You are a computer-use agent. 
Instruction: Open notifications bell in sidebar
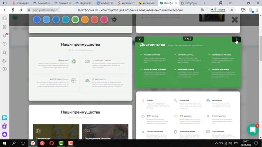pyautogui.click(x=5, y=36)
